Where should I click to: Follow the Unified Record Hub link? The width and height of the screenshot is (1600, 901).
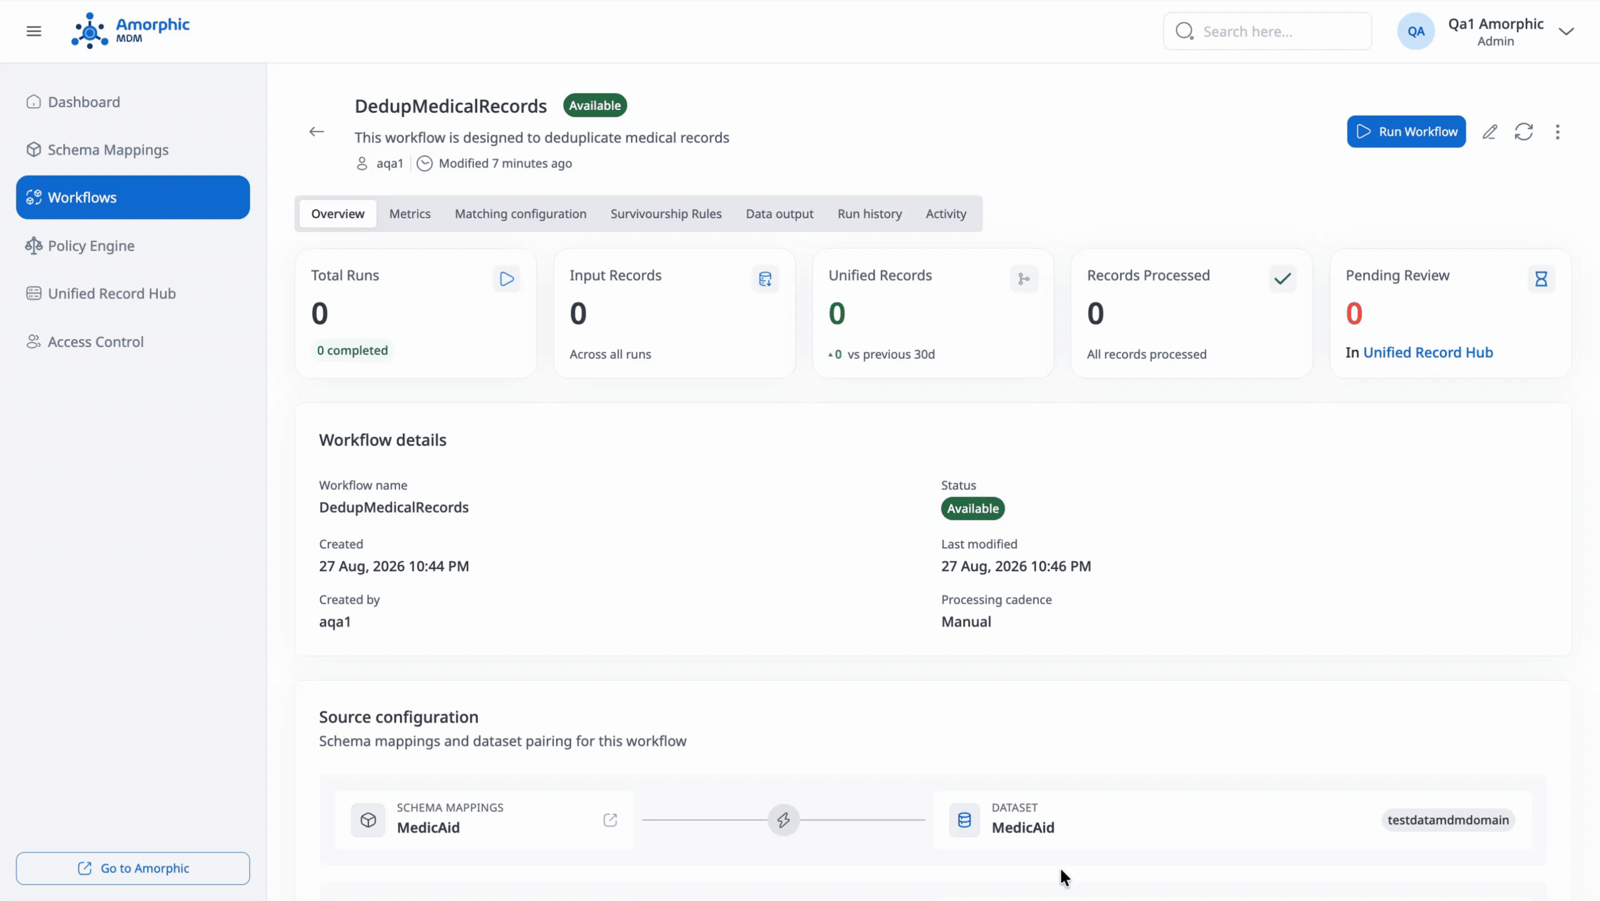pos(1428,352)
